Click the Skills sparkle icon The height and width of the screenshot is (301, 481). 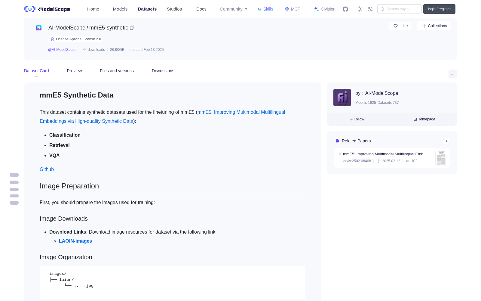click(x=259, y=9)
